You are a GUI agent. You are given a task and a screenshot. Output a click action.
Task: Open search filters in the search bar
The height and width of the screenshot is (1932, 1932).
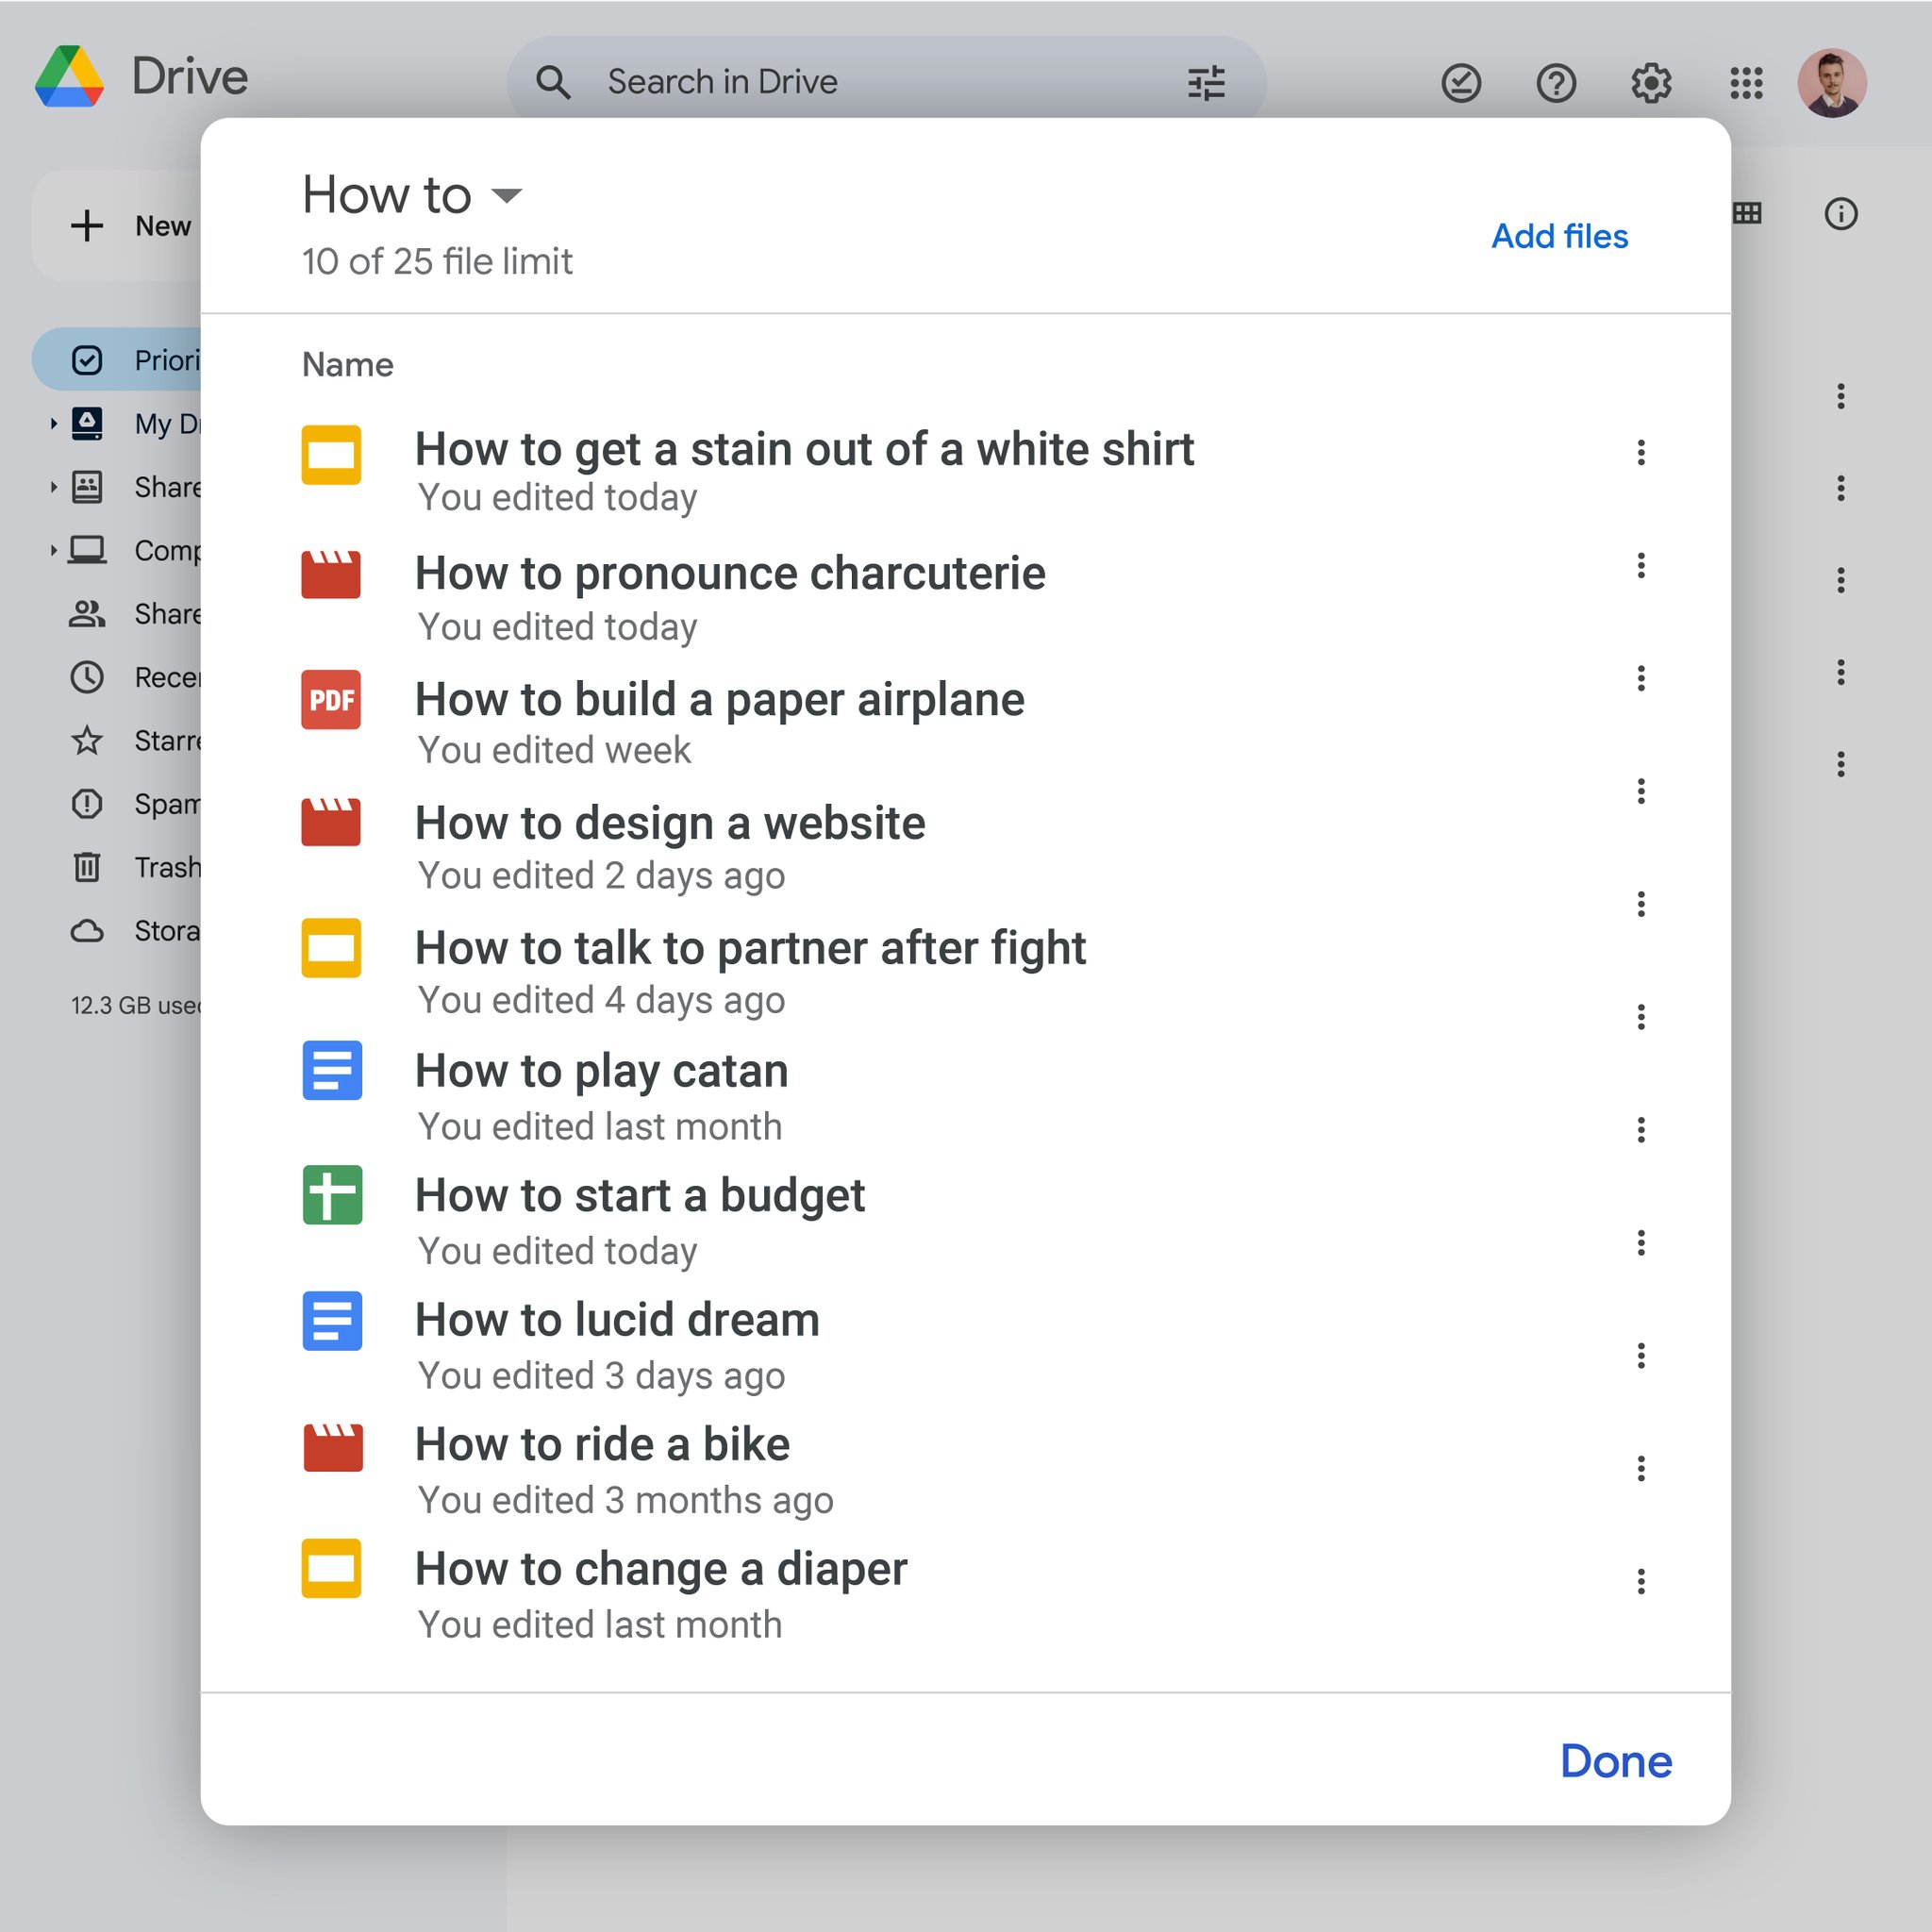click(1205, 83)
